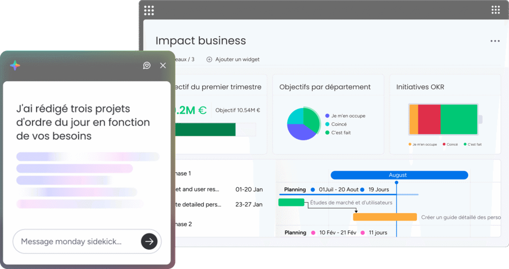This screenshot has width=509, height=269.
Task: Click the Impact business title
Action: (x=201, y=41)
